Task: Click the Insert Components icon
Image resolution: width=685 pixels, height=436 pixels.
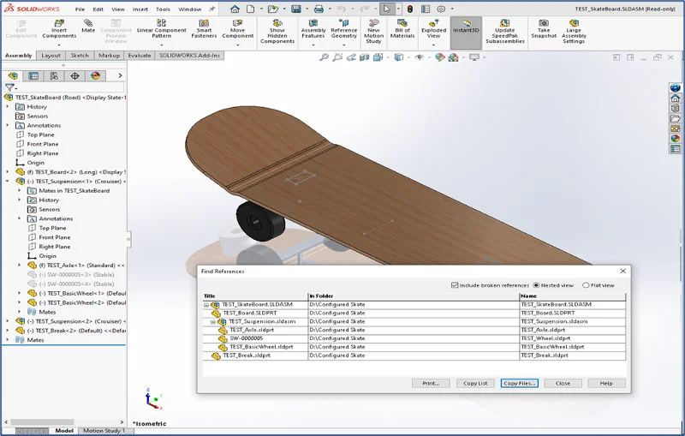Action: point(59,29)
